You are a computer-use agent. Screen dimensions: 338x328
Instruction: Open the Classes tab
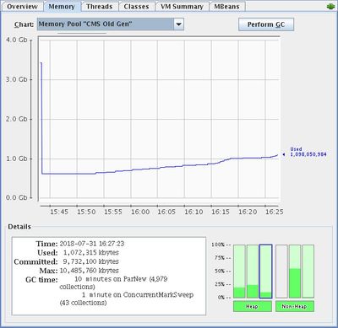point(136,7)
